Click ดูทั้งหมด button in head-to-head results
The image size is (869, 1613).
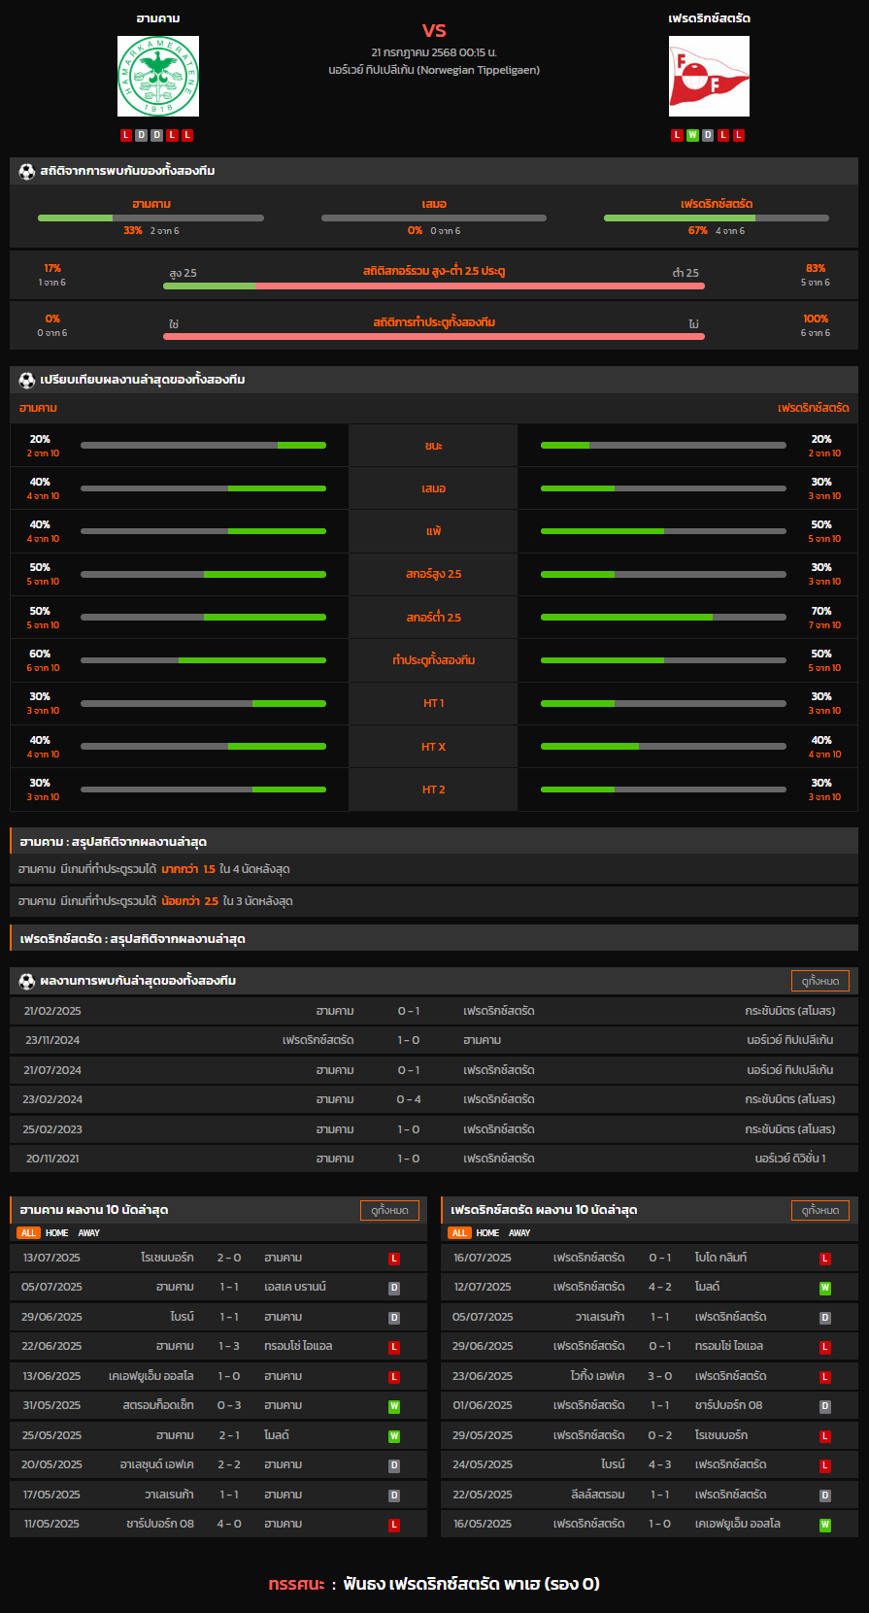point(820,981)
